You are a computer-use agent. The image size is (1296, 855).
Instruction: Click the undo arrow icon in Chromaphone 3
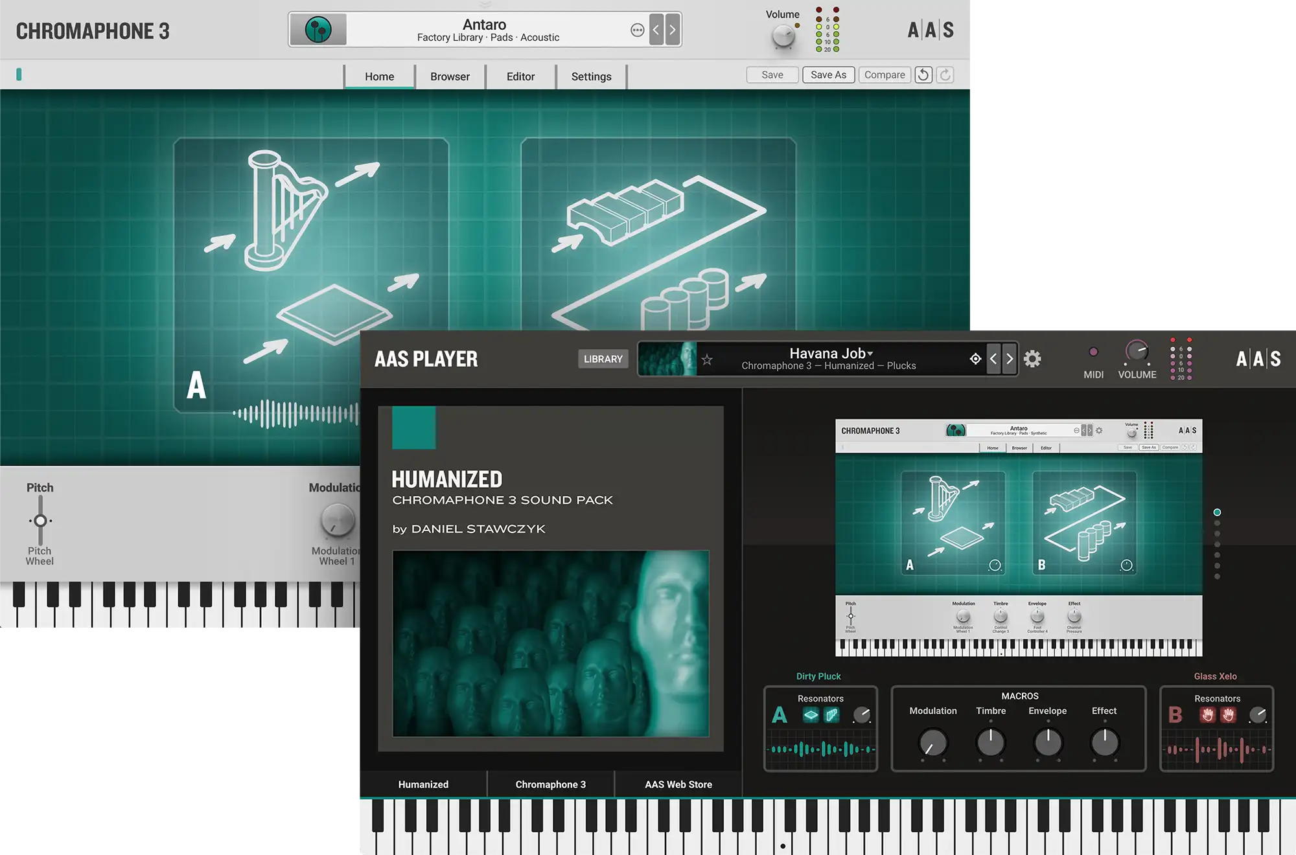pyautogui.click(x=923, y=75)
